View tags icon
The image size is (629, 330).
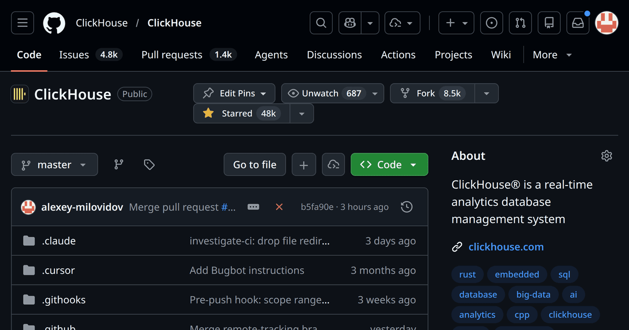click(149, 164)
